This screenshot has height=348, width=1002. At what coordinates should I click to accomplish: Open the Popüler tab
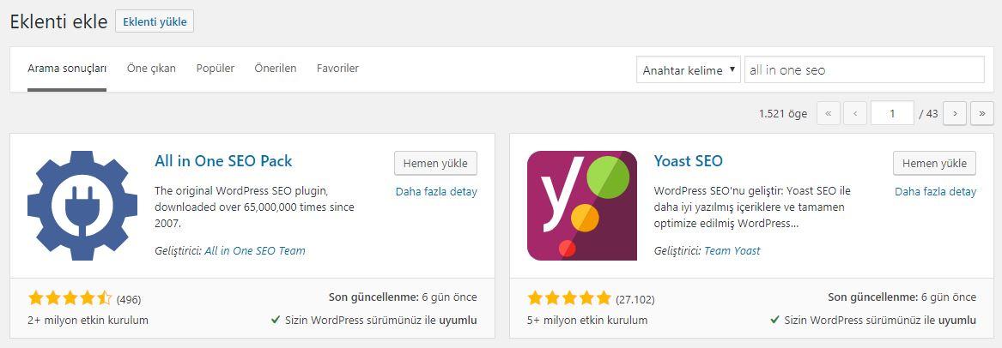(x=216, y=69)
